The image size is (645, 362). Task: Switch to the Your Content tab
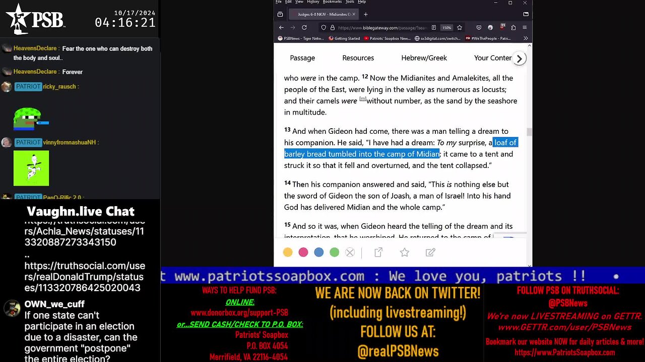[493, 58]
